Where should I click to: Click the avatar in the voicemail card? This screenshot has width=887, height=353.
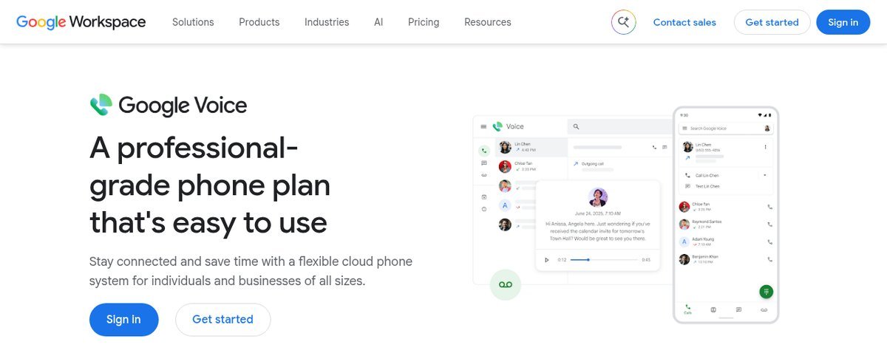tap(598, 197)
